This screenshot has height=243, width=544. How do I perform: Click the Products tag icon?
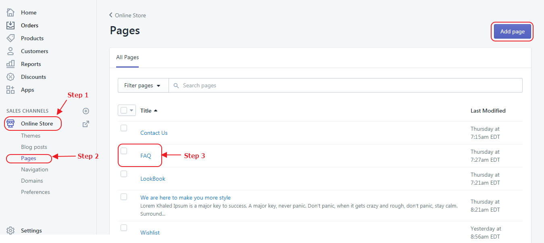pos(11,38)
